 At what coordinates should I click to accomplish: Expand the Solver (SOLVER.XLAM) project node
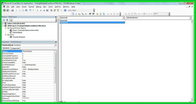[3, 23]
